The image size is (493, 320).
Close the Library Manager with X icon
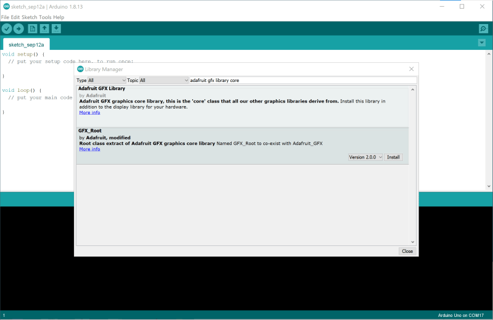[411, 69]
